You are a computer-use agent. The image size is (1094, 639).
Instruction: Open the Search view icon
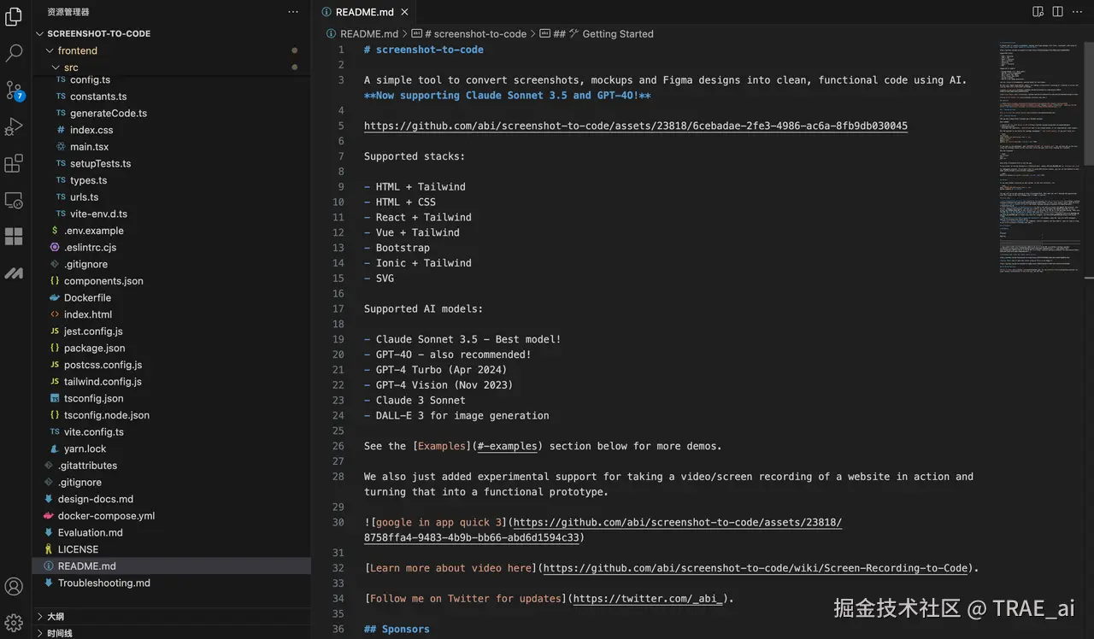[x=14, y=53]
